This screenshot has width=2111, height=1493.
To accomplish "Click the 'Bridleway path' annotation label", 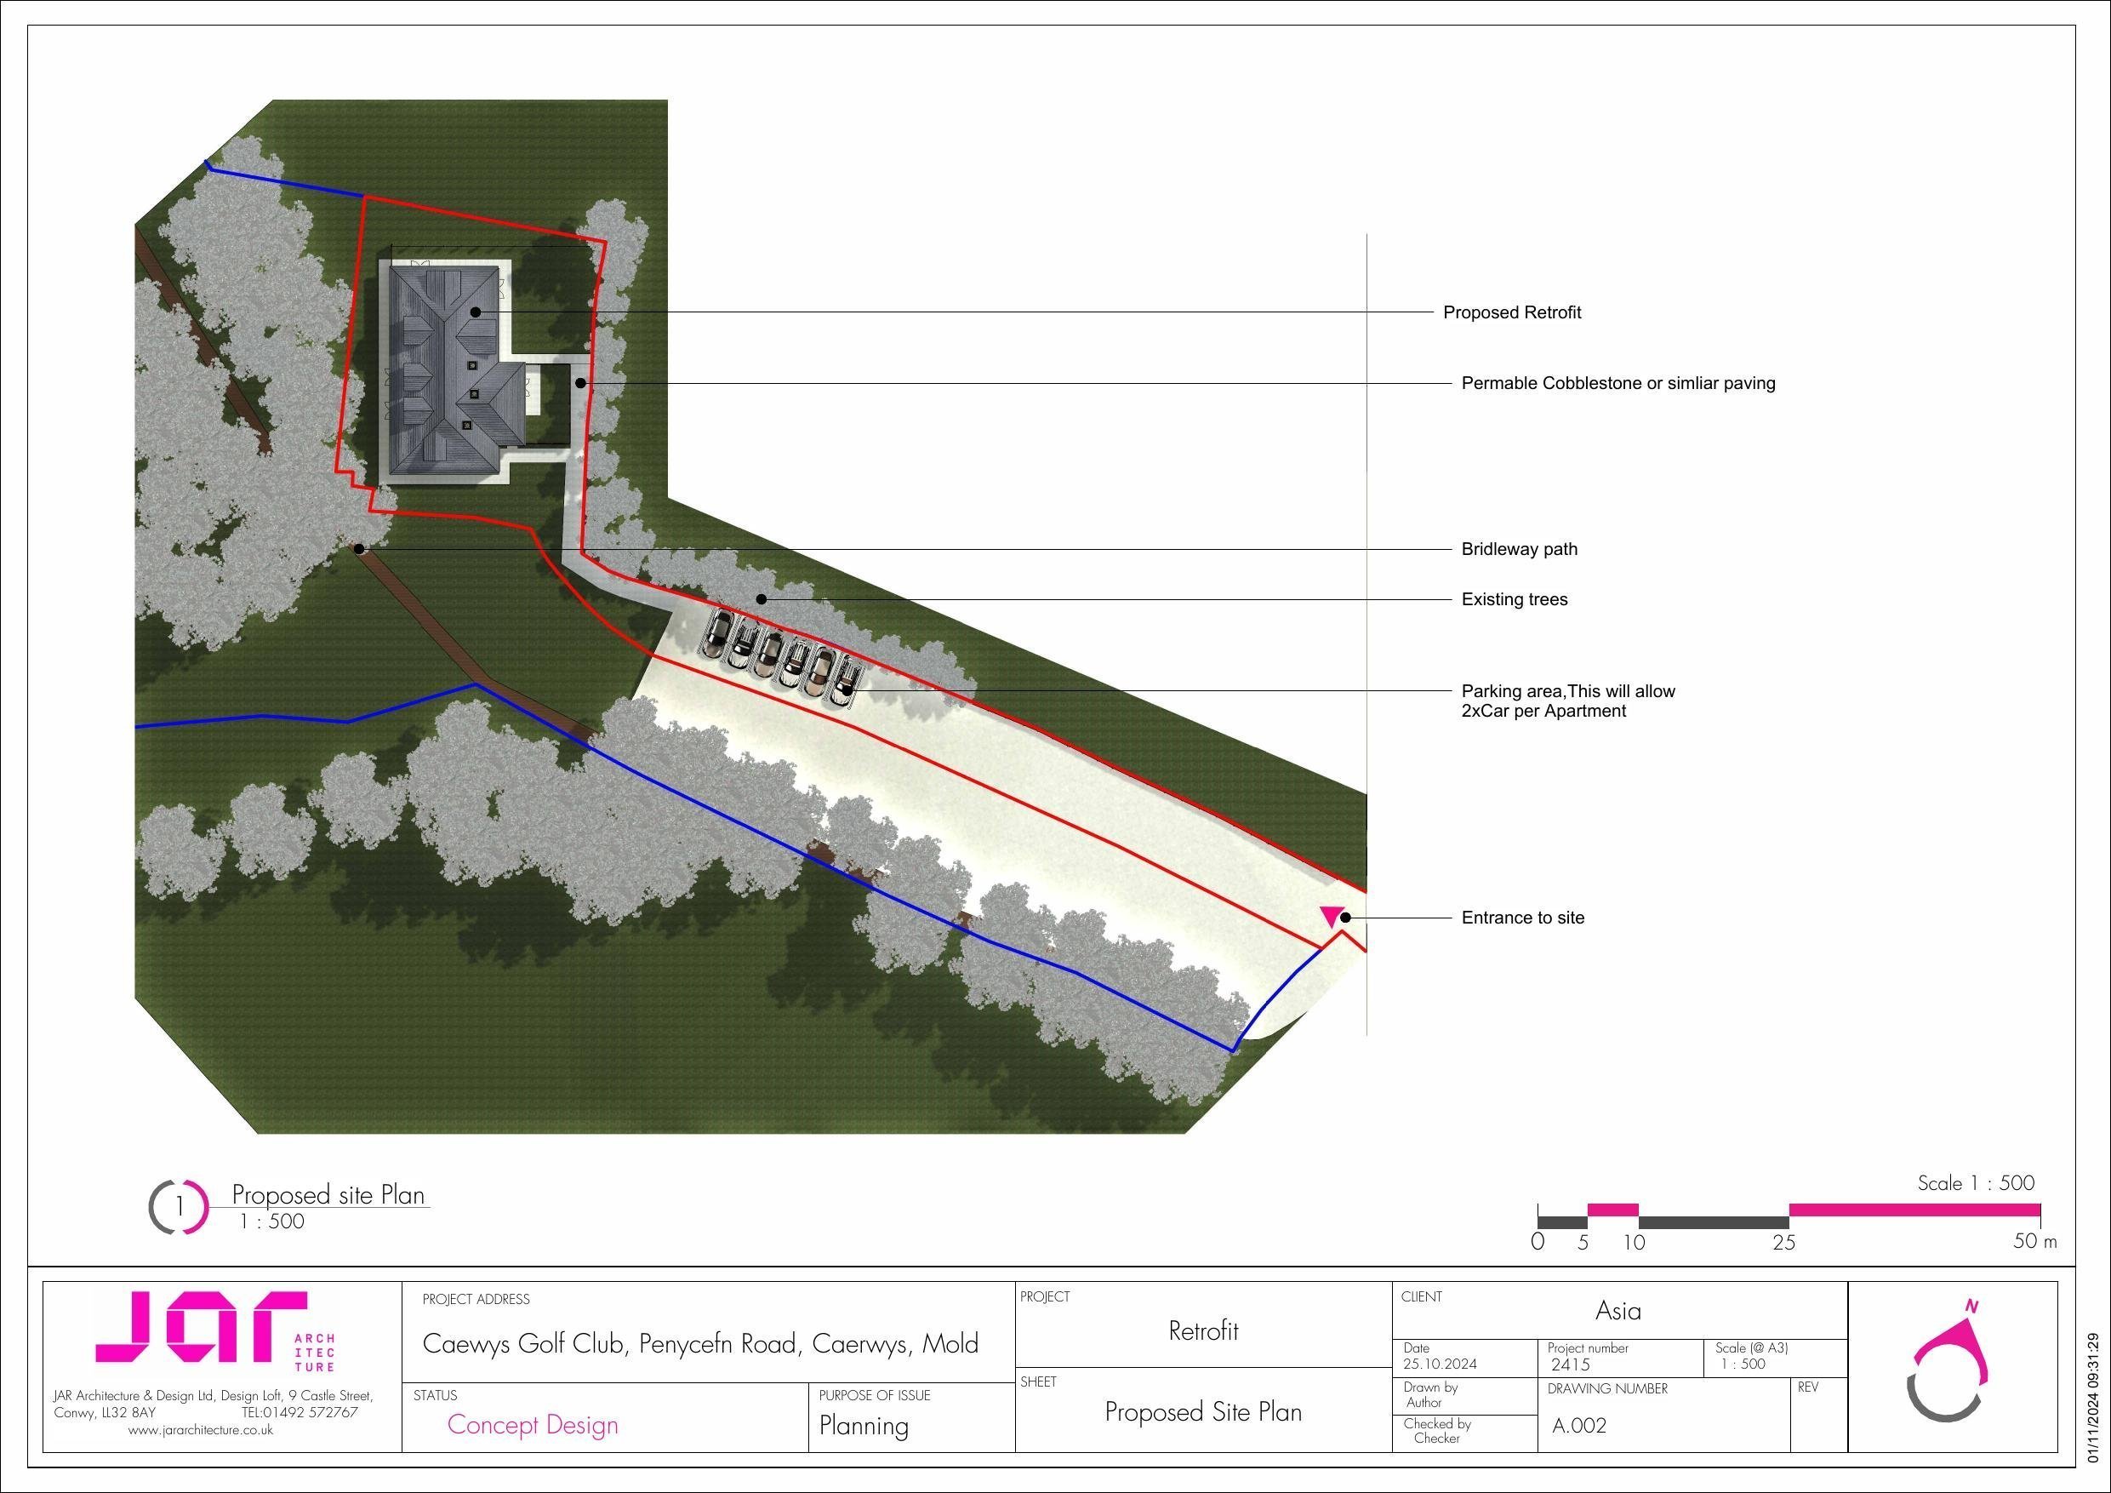I will [1519, 549].
